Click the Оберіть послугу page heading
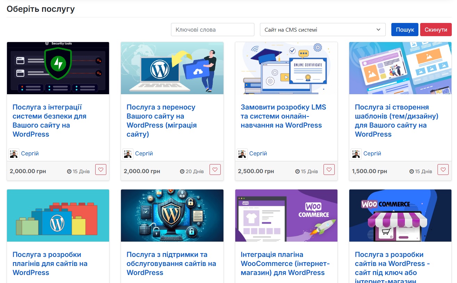Image resolution: width=457 pixels, height=283 pixels. click(40, 9)
